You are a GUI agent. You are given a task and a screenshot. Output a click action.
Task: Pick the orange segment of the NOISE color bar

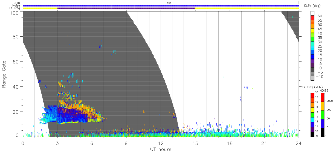point(323,106)
